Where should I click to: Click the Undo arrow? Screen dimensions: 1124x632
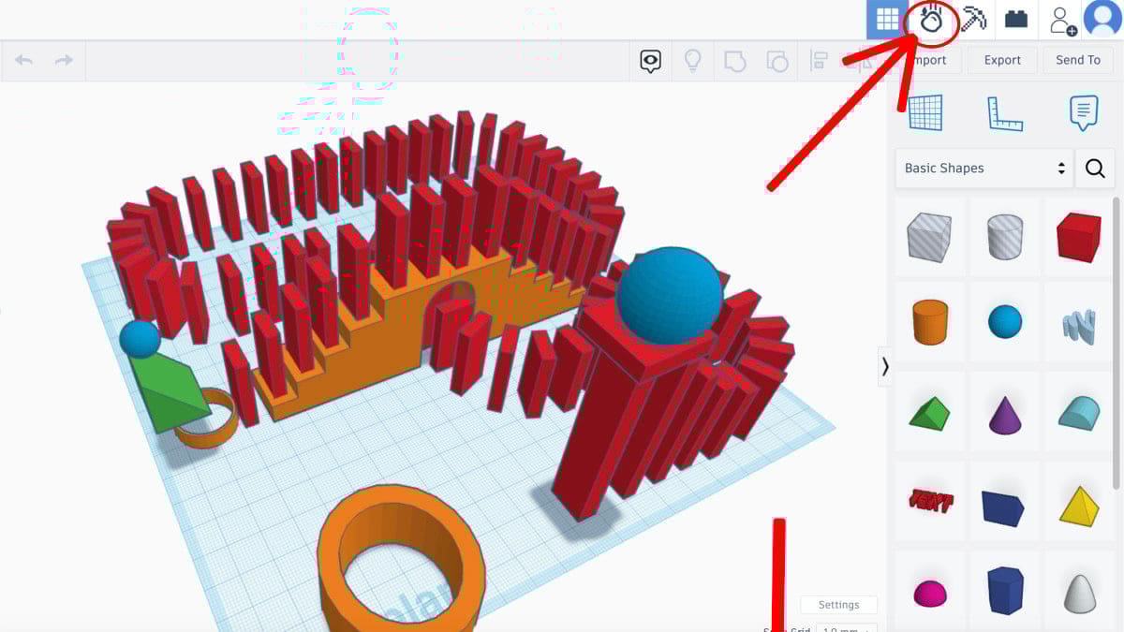coord(23,60)
